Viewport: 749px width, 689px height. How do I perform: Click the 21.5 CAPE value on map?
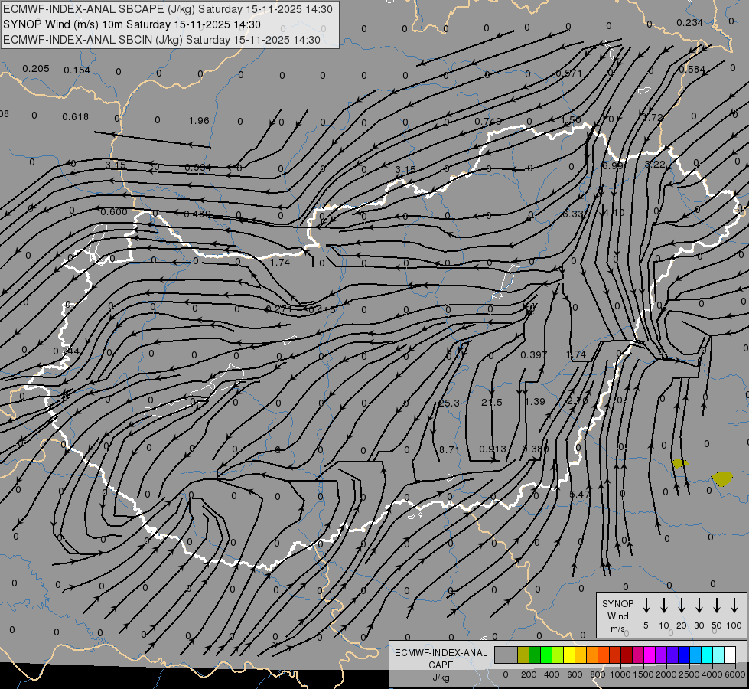pyautogui.click(x=491, y=402)
